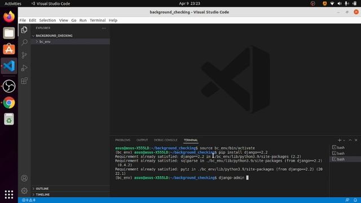Create a new terminal with plus icon
The height and width of the screenshot is (203, 361).
click(x=340, y=140)
